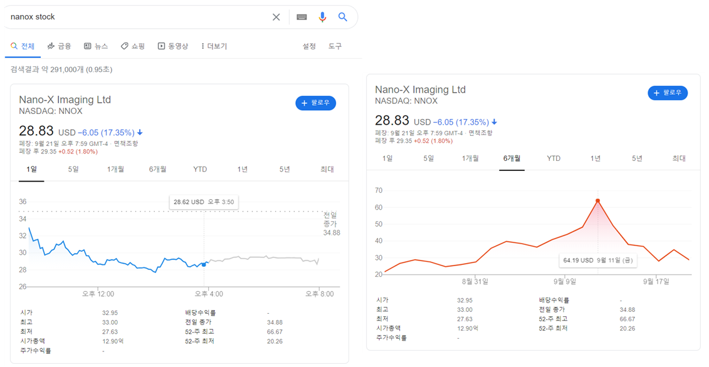Select the active 1일 tab above the blue chart
This screenshot has width=709, height=367.
[31, 170]
